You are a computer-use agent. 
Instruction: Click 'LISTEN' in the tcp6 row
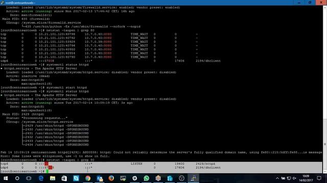[x=136, y=164]
